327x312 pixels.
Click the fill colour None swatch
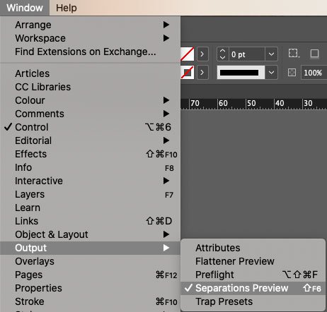click(188, 54)
